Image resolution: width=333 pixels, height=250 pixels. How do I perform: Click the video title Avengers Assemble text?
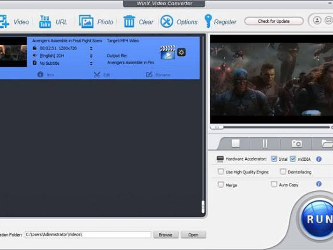tap(67, 41)
